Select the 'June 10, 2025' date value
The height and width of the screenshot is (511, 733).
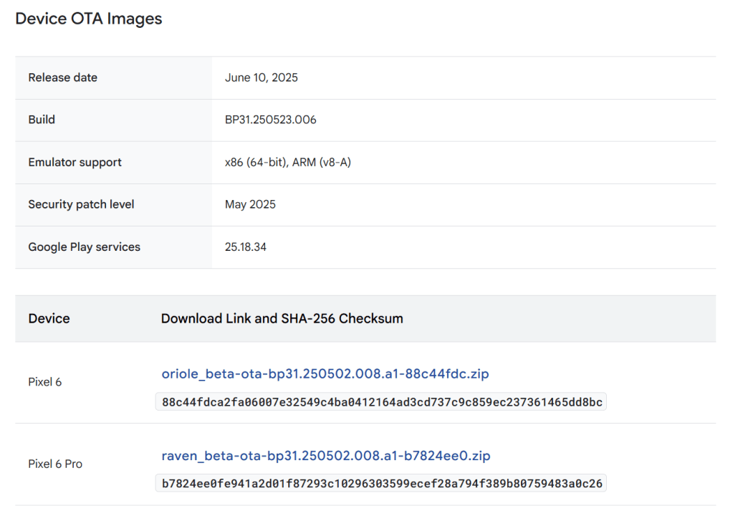(262, 77)
